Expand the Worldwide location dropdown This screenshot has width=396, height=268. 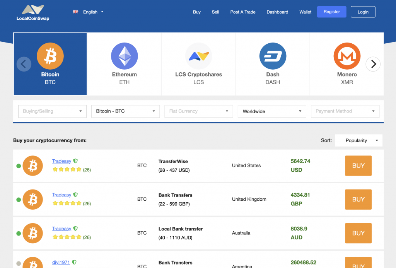(272, 111)
